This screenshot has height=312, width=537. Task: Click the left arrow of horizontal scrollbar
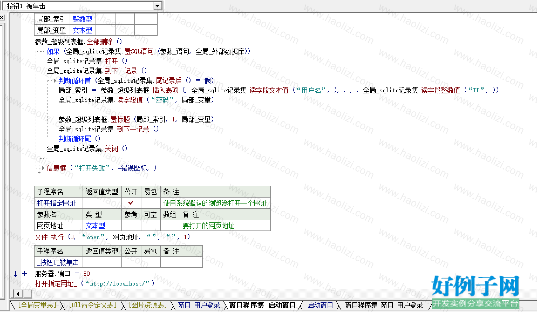tap(18, 294)
